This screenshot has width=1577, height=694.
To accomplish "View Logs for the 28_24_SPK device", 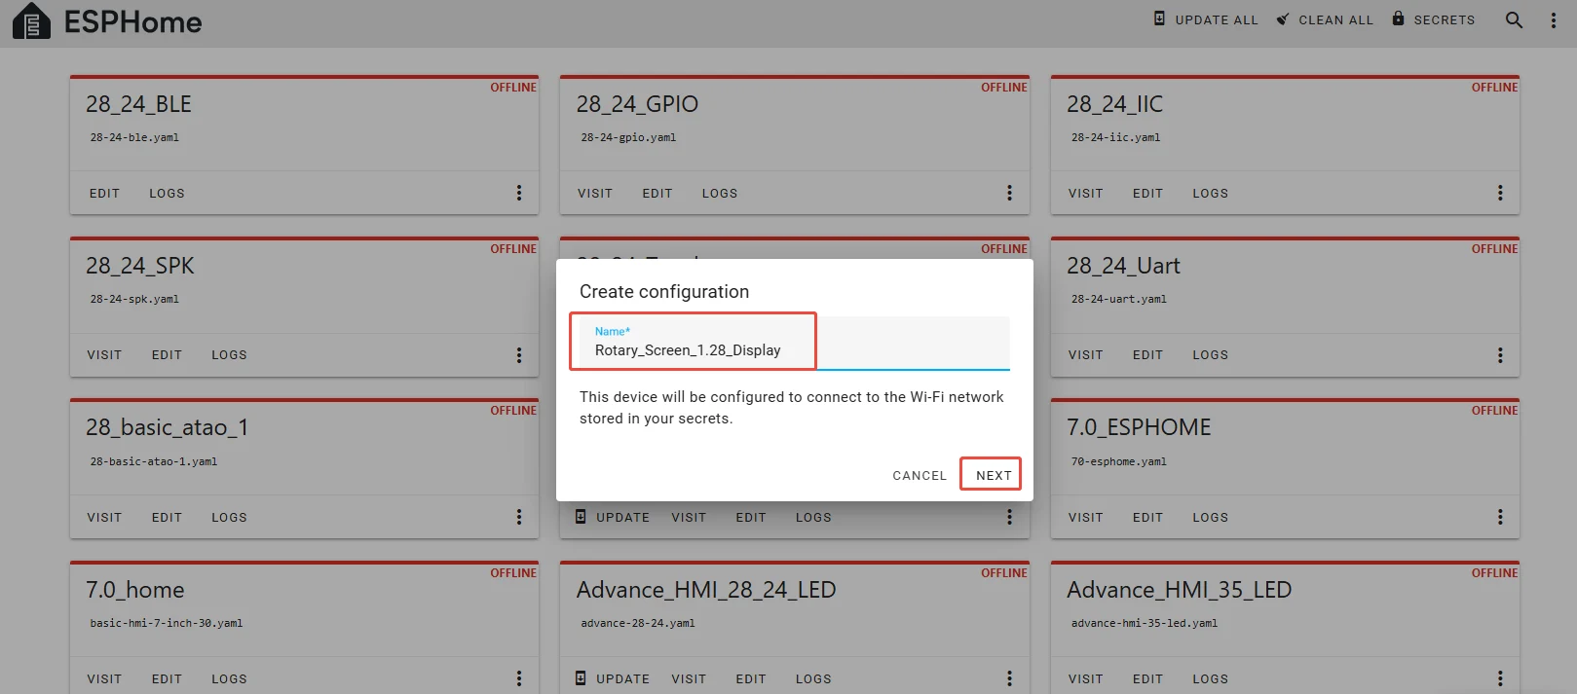I will (229, 355).
